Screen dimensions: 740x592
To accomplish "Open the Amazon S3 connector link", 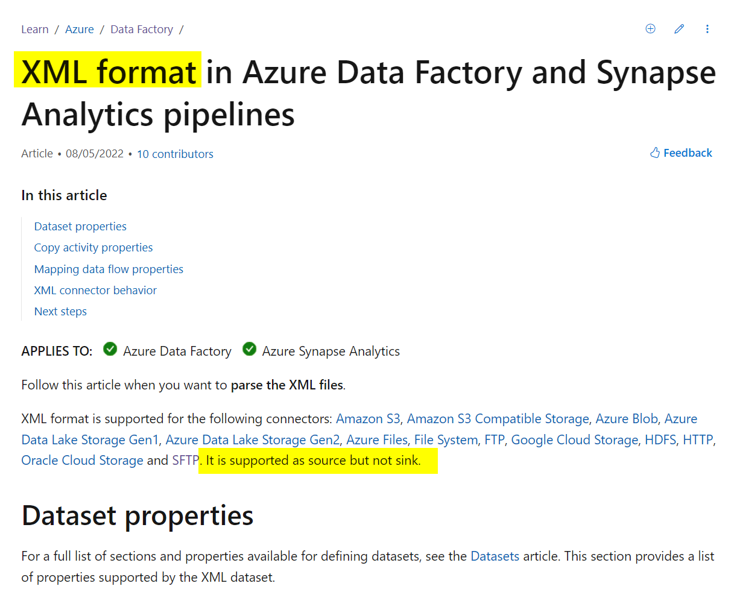I will (368, 419).
